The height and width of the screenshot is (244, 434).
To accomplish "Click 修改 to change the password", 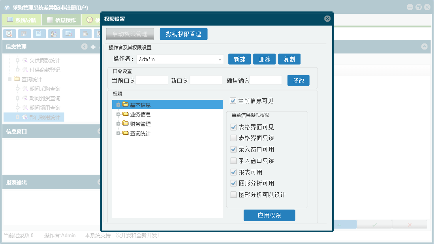I will (x=299, y=81).
